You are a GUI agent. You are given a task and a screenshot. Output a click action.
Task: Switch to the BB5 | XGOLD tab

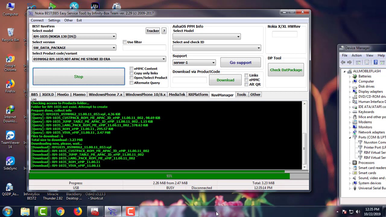(42, 95)
